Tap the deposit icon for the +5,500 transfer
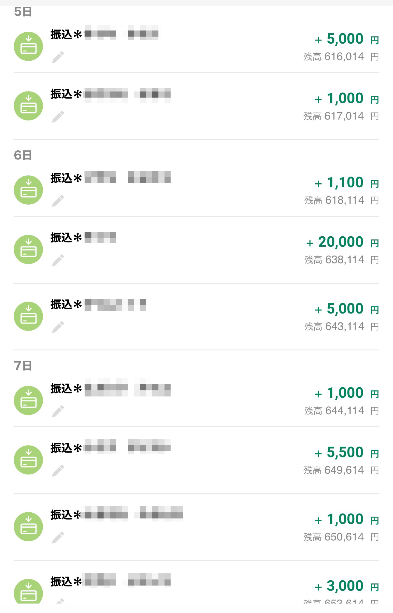This screenshot has width=393, height=613. [x=28, y=460]
